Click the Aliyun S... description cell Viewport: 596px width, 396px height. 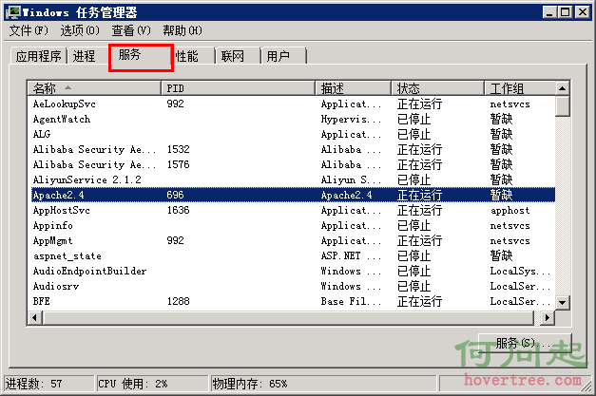tap(351, 179)
